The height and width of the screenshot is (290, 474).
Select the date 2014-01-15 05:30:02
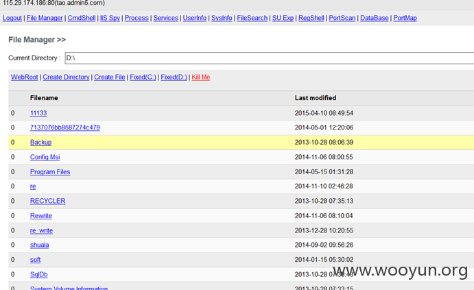(x=324, y=260)
